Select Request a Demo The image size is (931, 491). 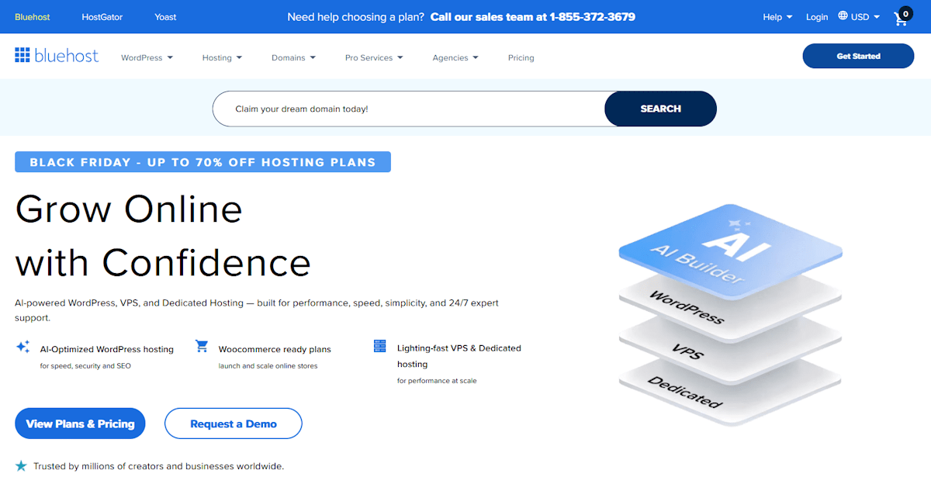coord(233,424)
